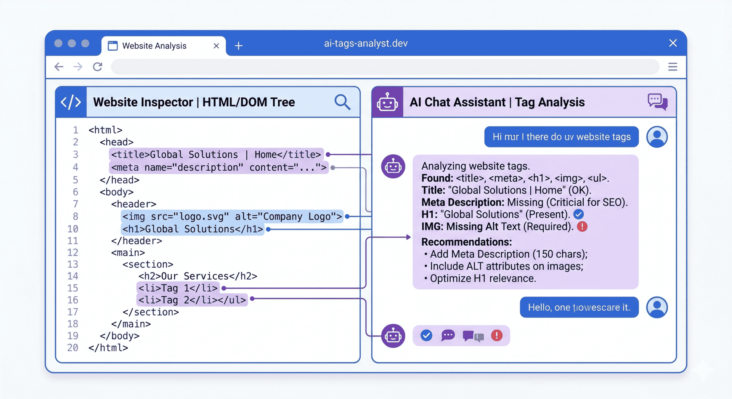Image resolution: width=732 pixels, height=399 pixels.
Task: Open the chat bubbles icon in assistant header
Action: click(x=657, y=102)
